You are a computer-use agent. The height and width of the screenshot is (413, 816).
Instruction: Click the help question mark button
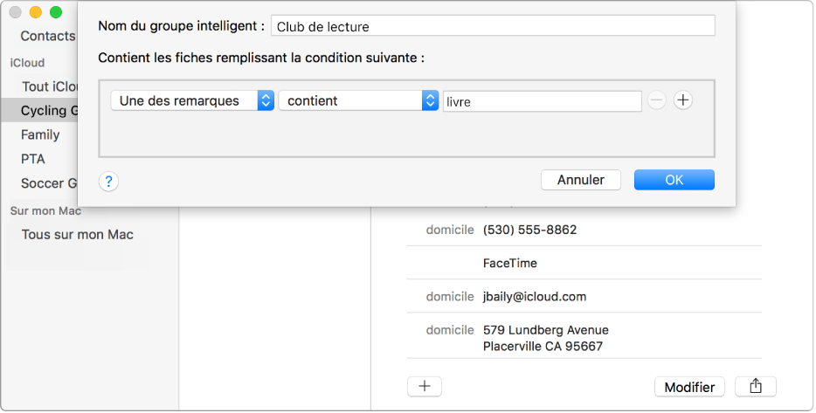click(x=109, y=182)
